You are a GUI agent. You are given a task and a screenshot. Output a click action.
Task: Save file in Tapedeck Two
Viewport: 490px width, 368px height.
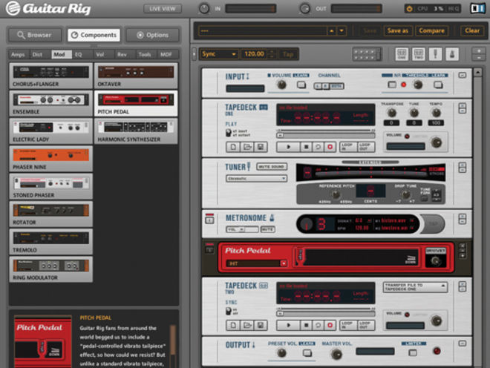tap(261, 326)
